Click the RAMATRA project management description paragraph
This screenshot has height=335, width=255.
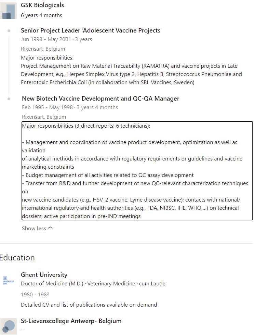(x=131, y=74)
